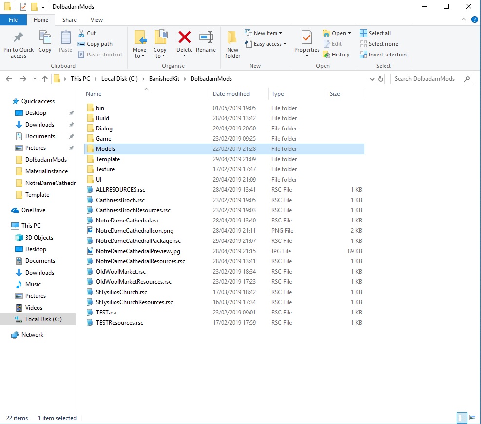This screenshot has width=481, height=424.
Task: Sort by the Type column header
Action: 297,94
